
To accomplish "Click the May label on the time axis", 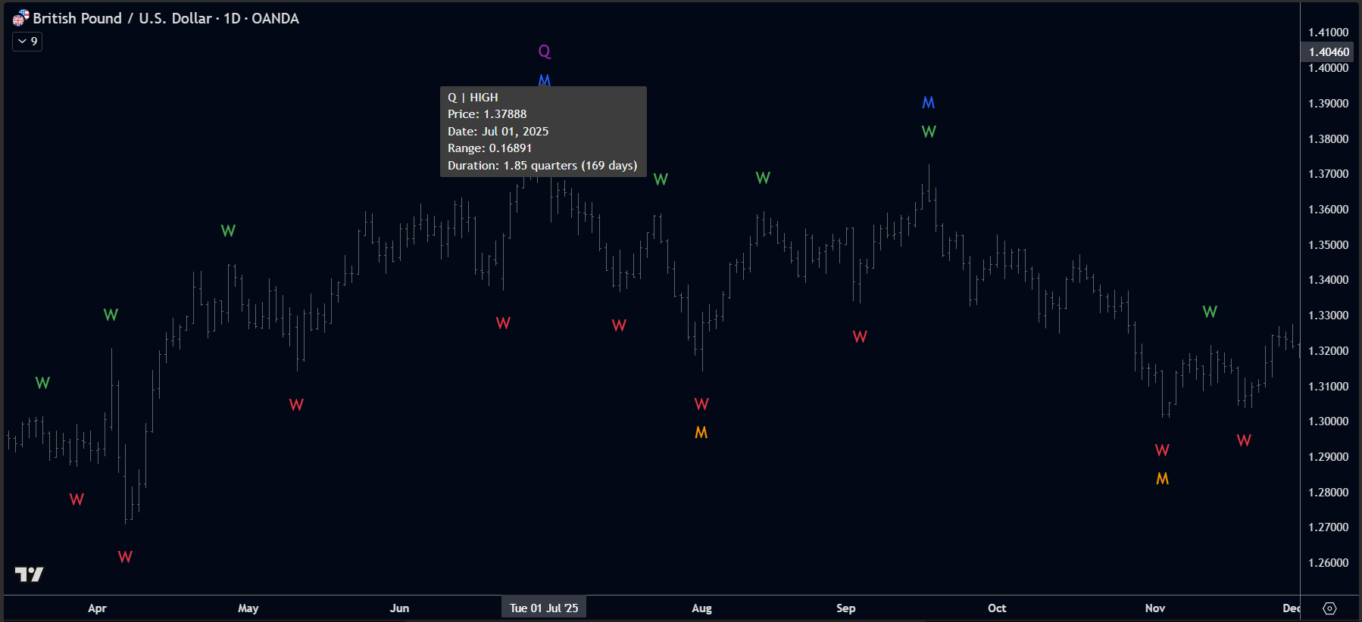I will [x=248, y=608].
